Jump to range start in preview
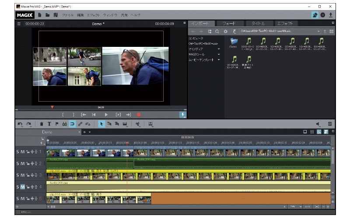This screenshot has height=219, width=350. (x=84, y=115)
